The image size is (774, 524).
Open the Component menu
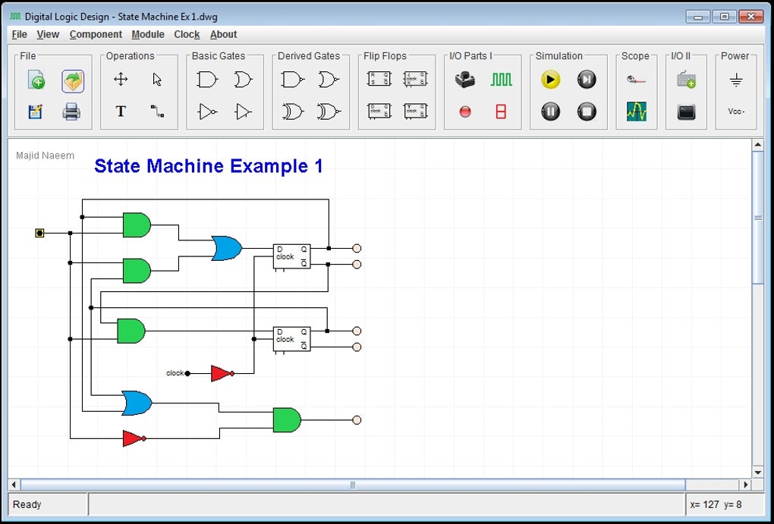96,34
